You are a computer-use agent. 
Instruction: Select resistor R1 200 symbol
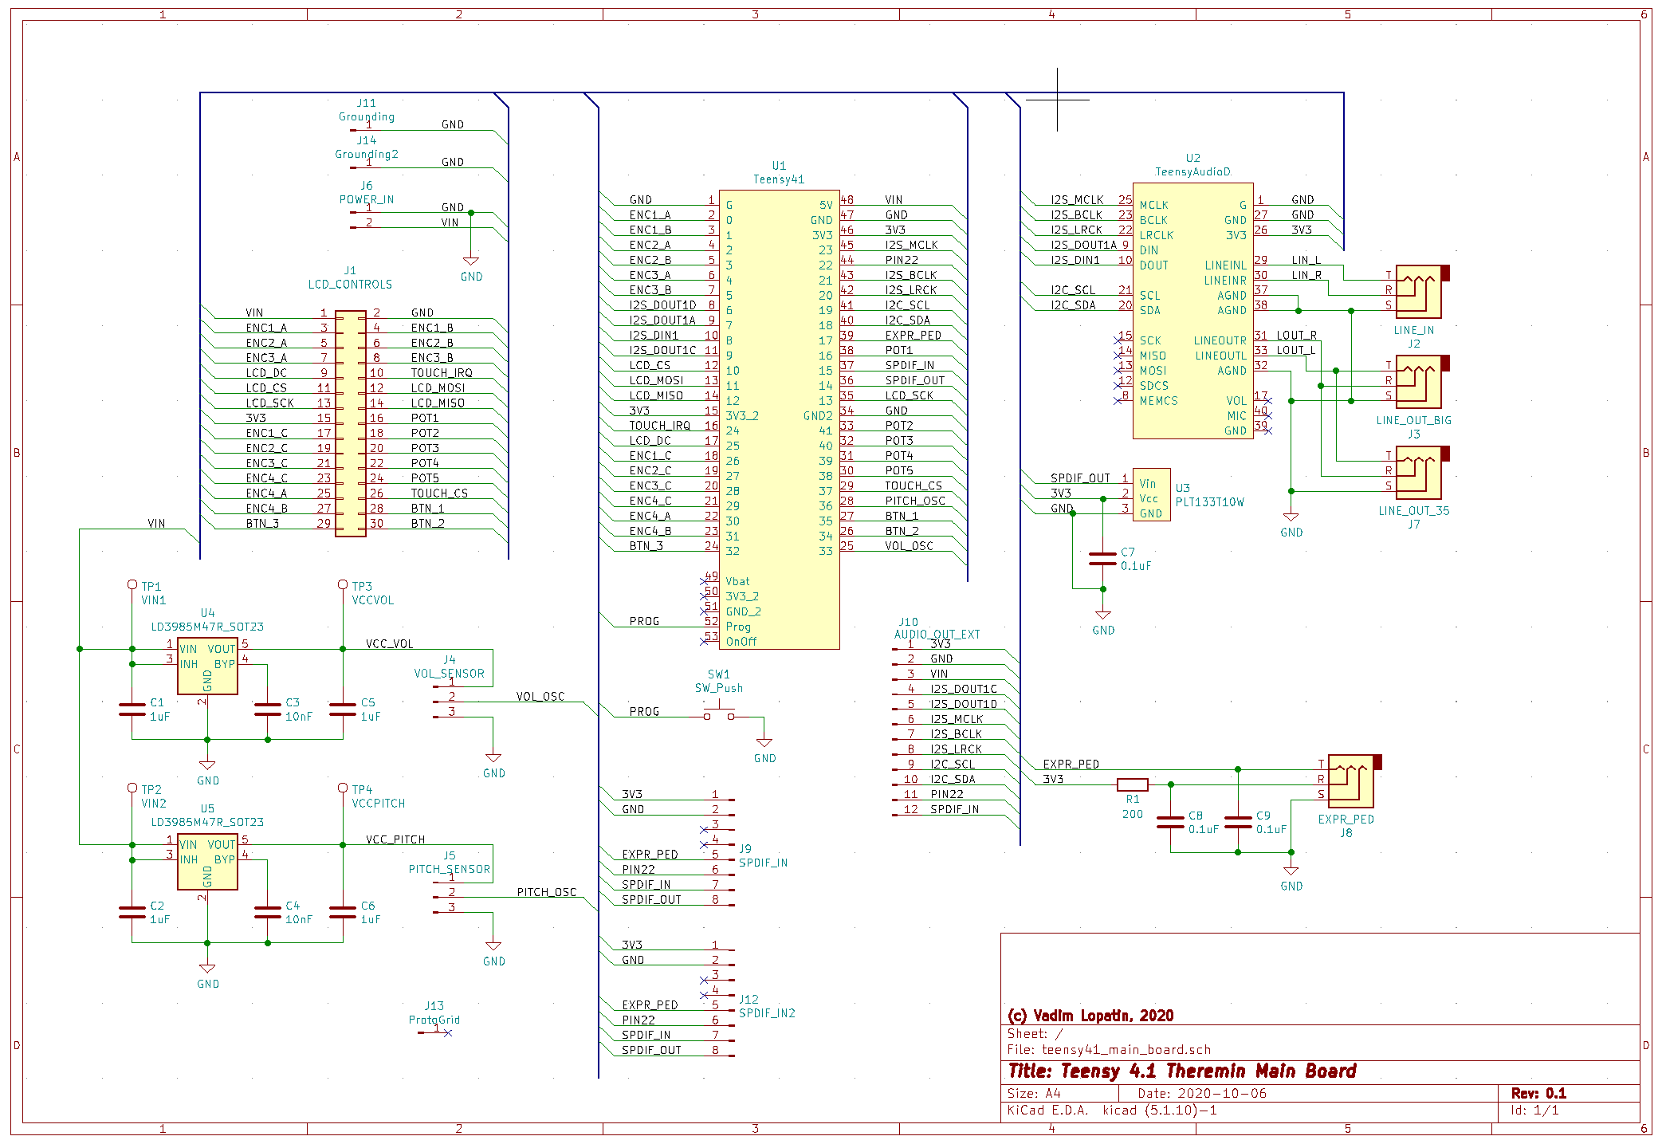[1133, 784]
